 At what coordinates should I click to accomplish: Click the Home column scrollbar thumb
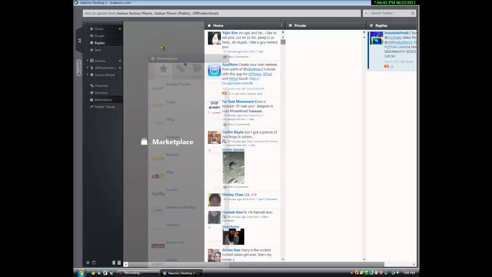click(x=283, y=42)
